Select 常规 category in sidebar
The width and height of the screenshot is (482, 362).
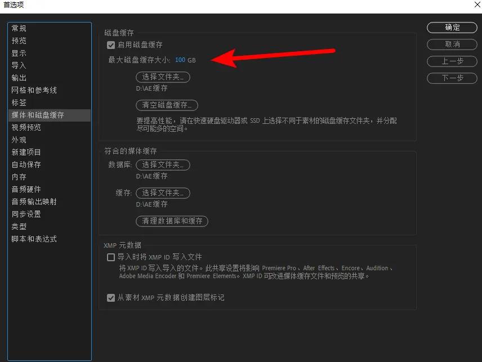coord(17,28)
